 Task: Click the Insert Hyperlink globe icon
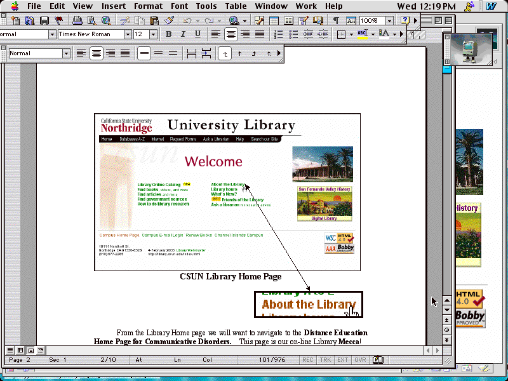(234, 20)
